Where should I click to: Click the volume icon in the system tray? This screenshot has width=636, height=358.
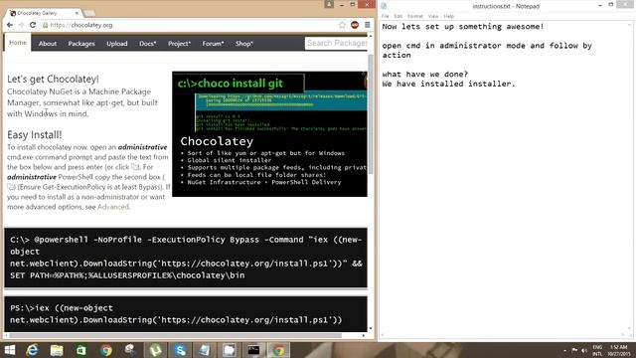click(x=584, y=350)
